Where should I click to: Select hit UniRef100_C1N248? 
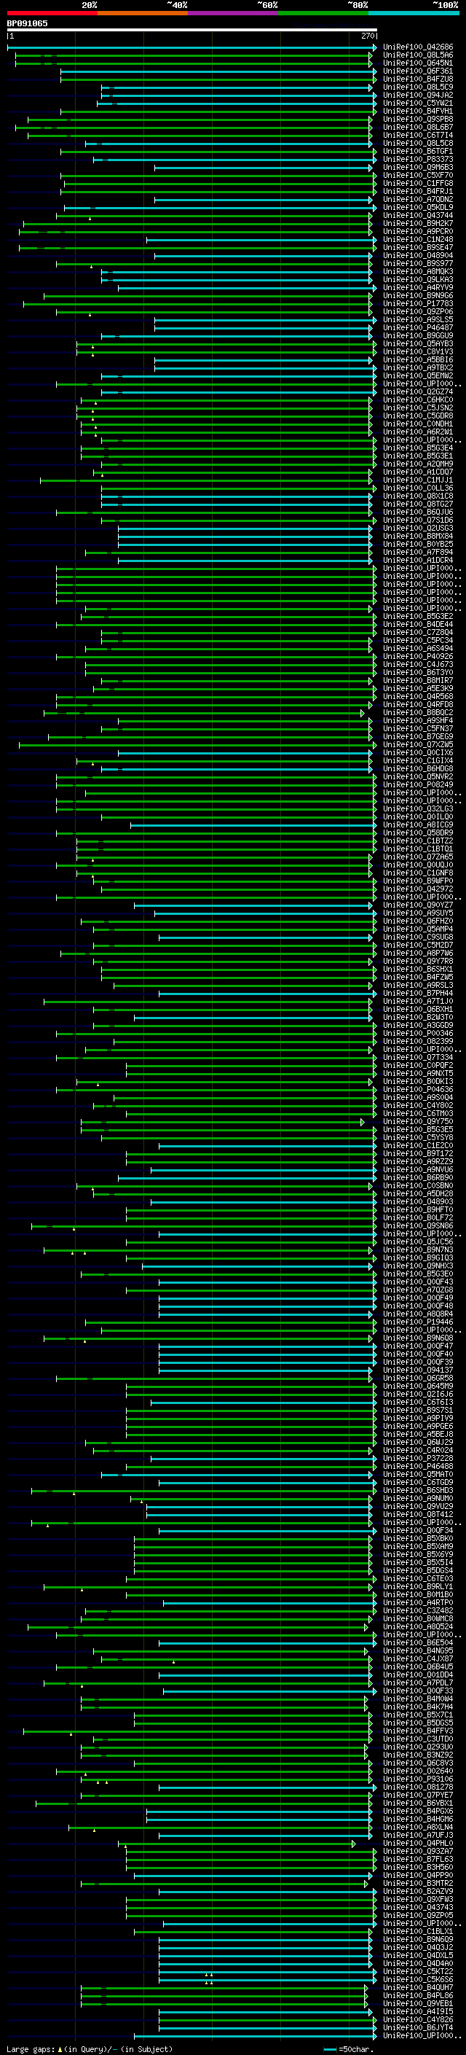click(418, 239)
